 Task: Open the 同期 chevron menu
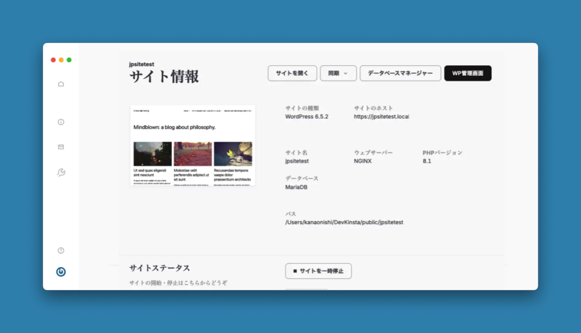coord(347,73)
